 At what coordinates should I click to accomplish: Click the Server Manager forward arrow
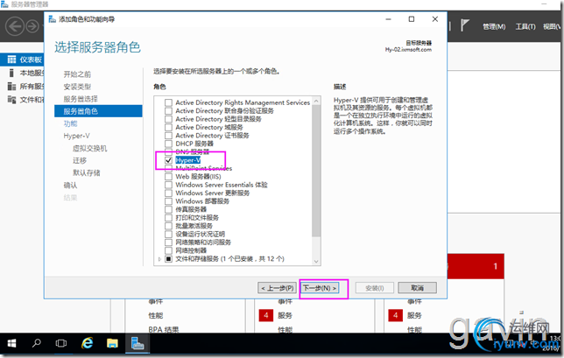coord(32,26)
